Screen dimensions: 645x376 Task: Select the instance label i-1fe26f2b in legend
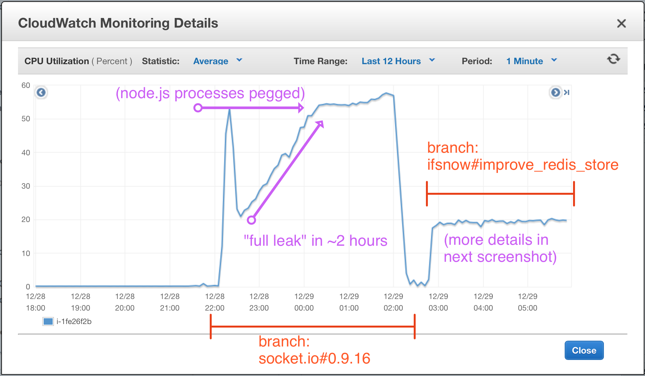click(x=74, y=321)
